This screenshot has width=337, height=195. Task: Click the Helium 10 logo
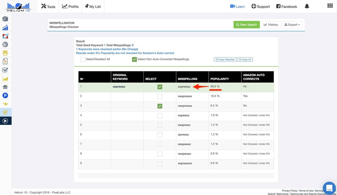click(x=18, y=7)
